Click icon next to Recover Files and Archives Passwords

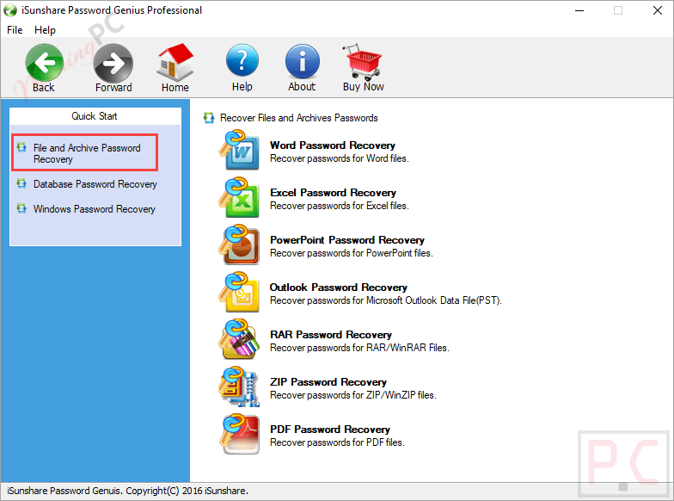[x=209, y=117]
